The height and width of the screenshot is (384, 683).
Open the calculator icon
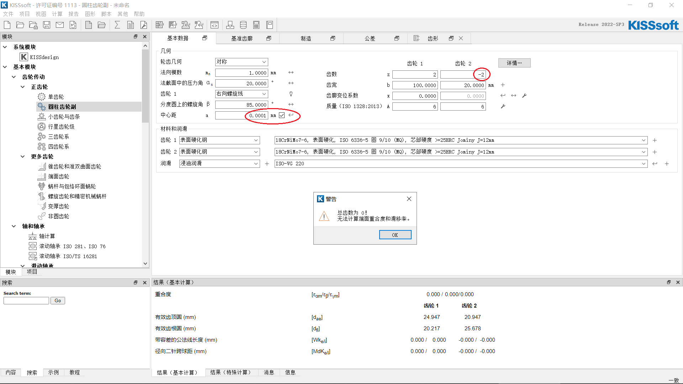pos(256,25)
